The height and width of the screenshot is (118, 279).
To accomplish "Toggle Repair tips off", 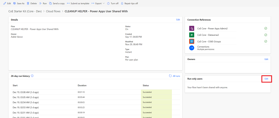I will [x=129, y=3].
